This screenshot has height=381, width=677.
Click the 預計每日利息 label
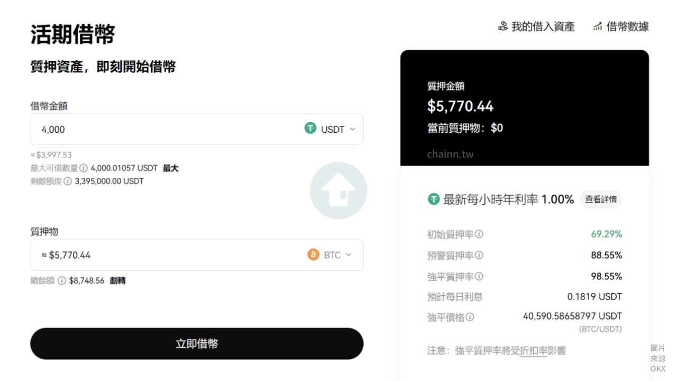pos(455,297)
